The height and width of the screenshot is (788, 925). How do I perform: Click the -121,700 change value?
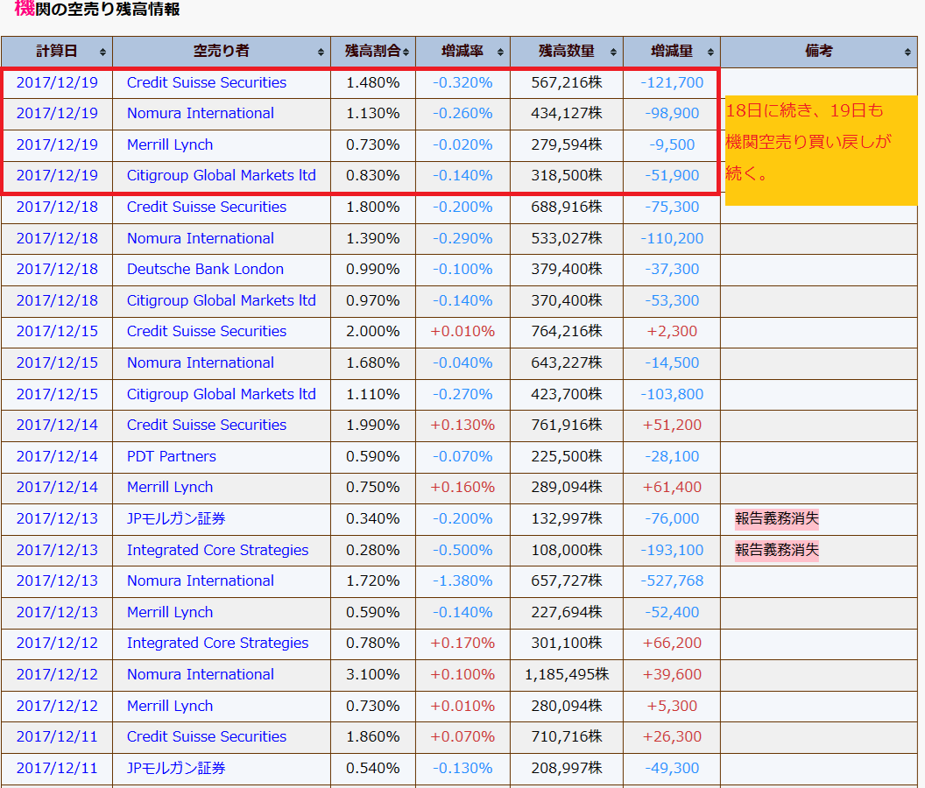click(x=672, y=82)
